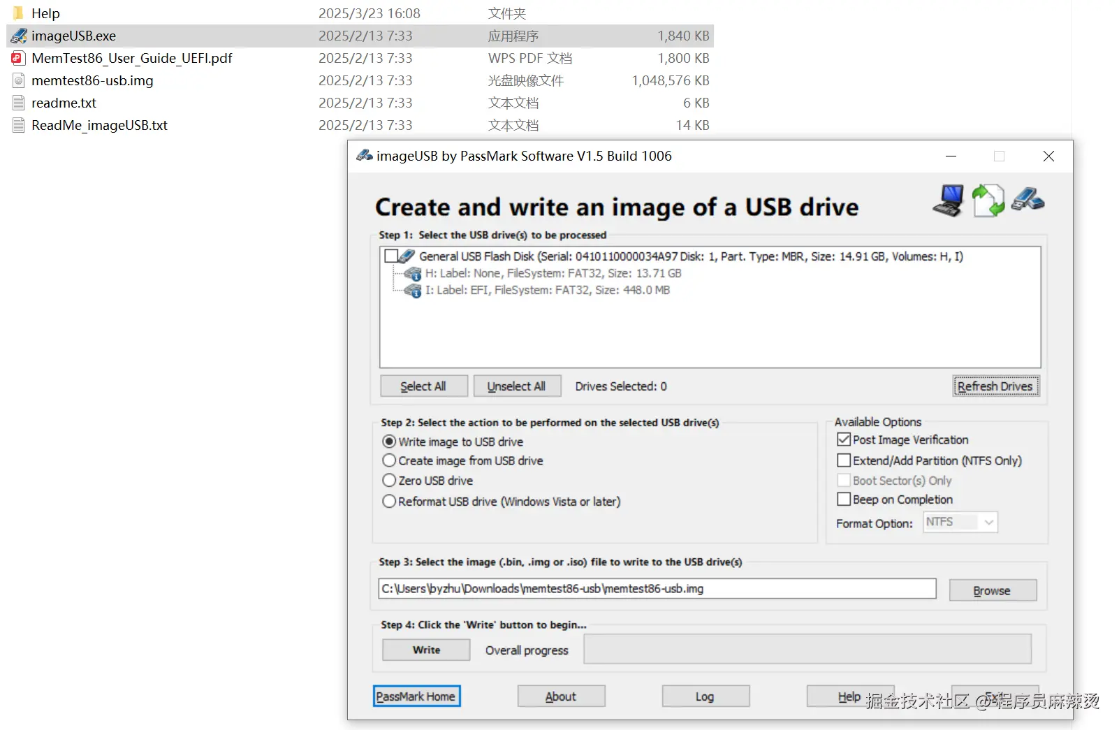
Task: Click the imageUSB.exe application icon
Action: [x=19, y=36]
